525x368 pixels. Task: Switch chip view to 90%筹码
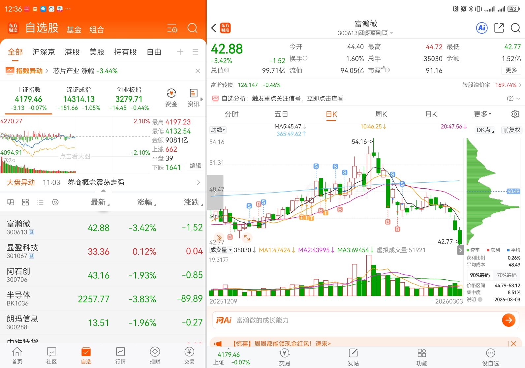click(x=480, y=275)
